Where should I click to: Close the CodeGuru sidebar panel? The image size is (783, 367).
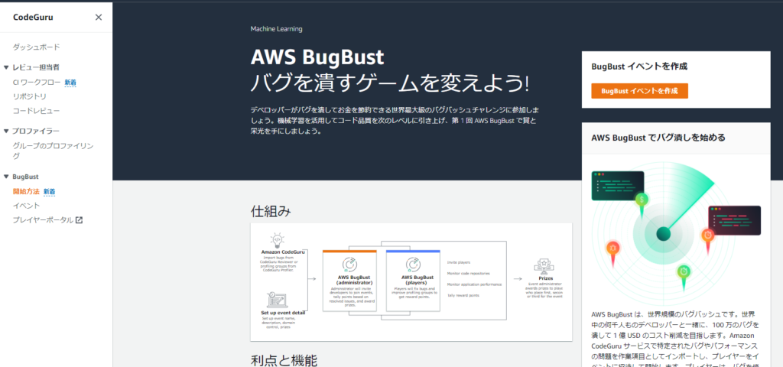(98, 17)
